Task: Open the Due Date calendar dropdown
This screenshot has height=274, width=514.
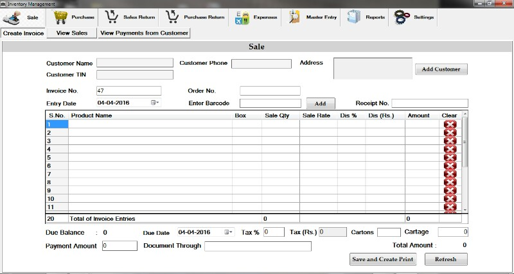Action: click(x=228, y=232)
